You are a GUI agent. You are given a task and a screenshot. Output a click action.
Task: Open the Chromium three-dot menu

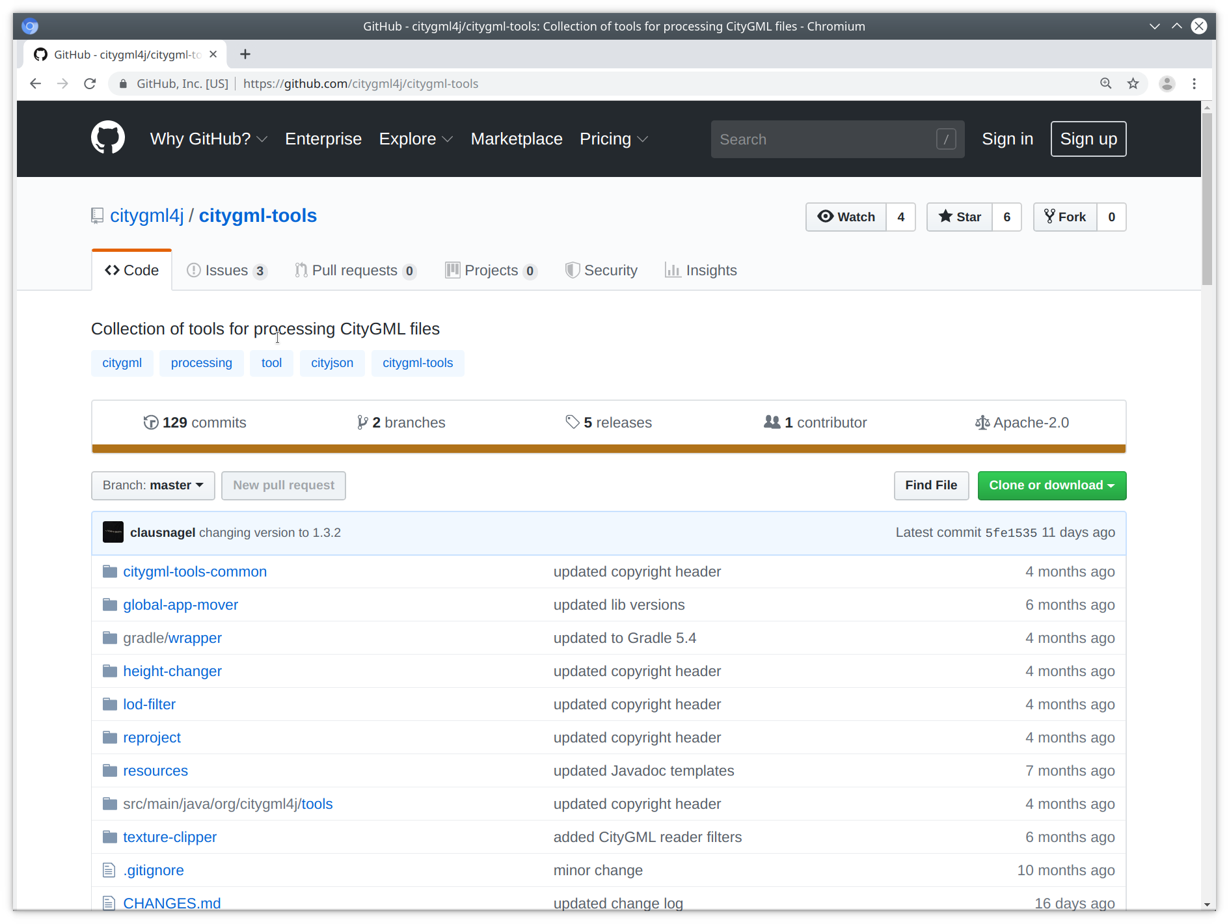(1194, 84)
